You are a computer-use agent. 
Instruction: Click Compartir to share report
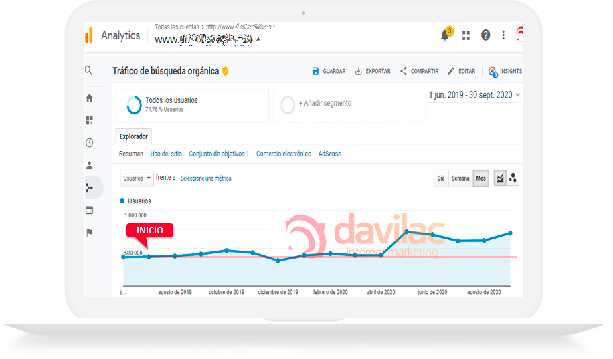(x=419, y=71)
